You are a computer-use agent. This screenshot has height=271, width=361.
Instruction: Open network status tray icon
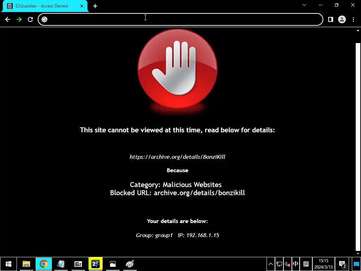pos(279,264)
